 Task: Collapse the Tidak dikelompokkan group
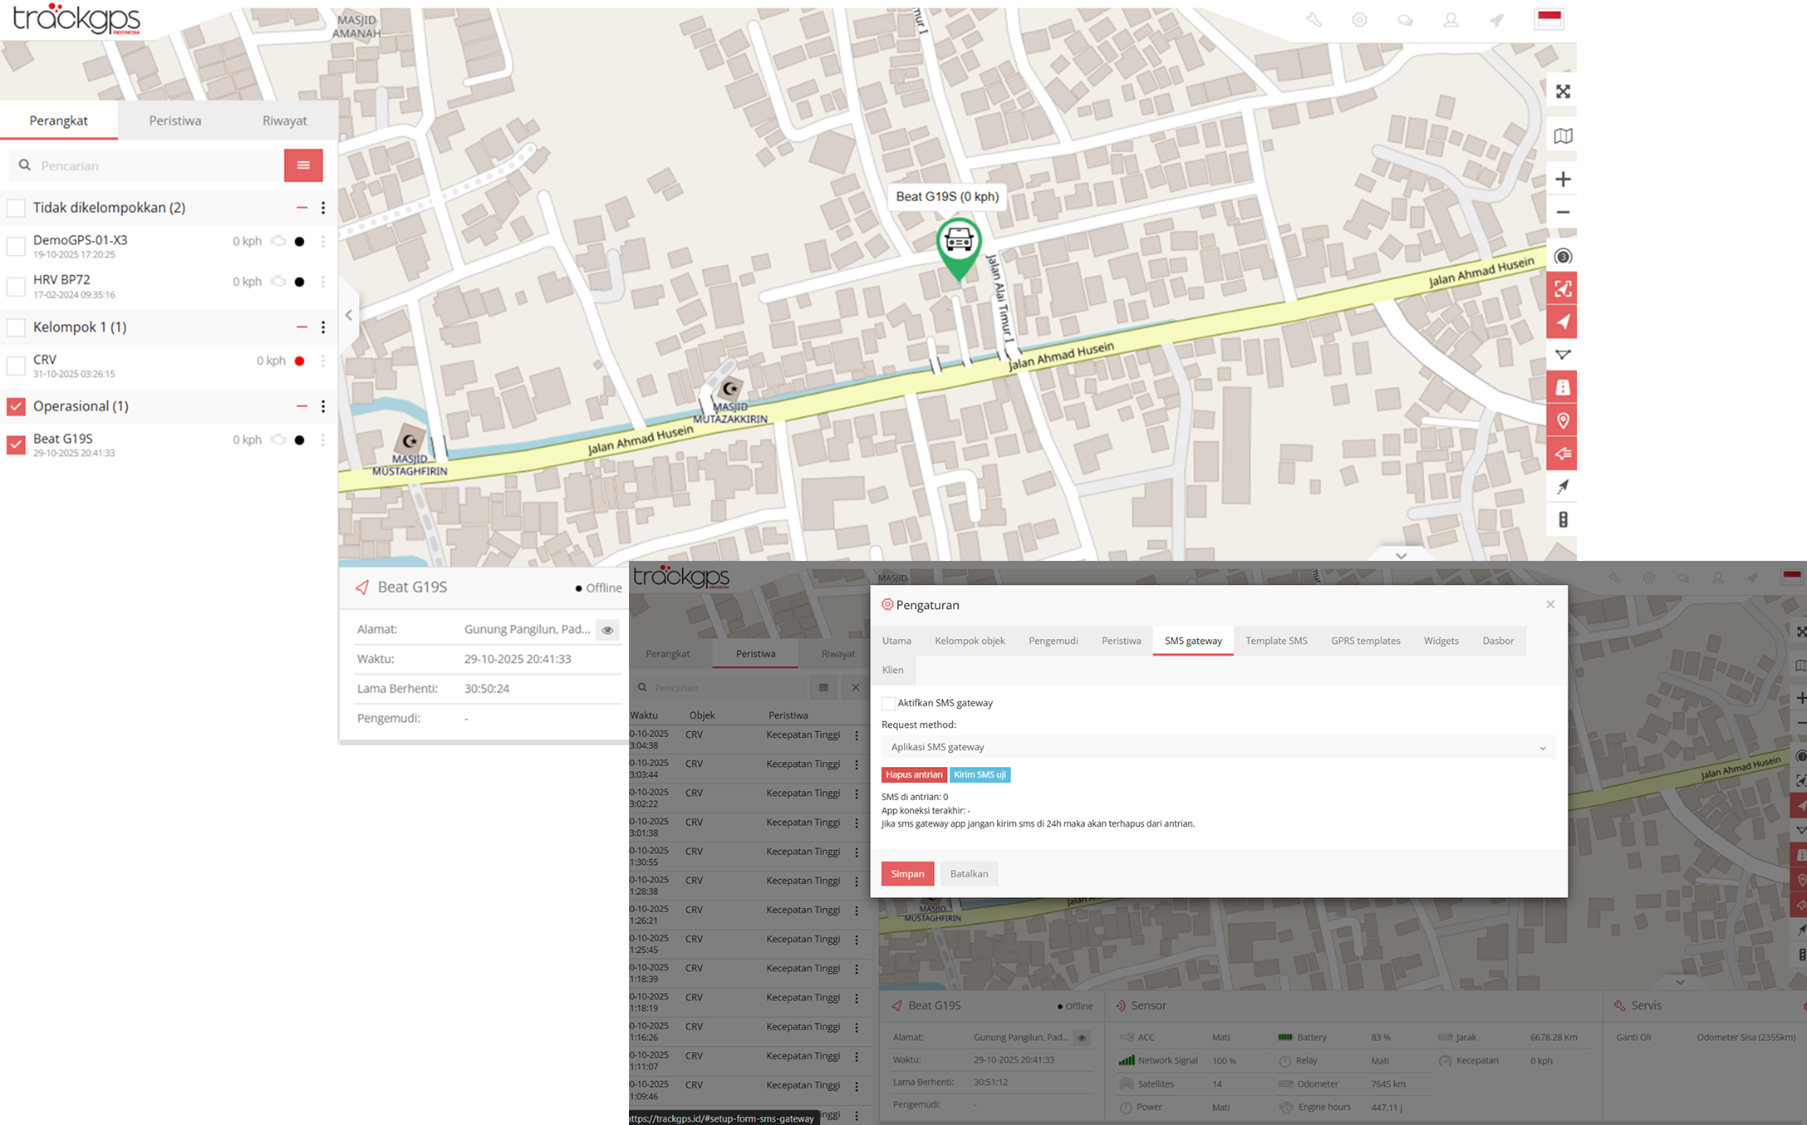tap(302, 207)
